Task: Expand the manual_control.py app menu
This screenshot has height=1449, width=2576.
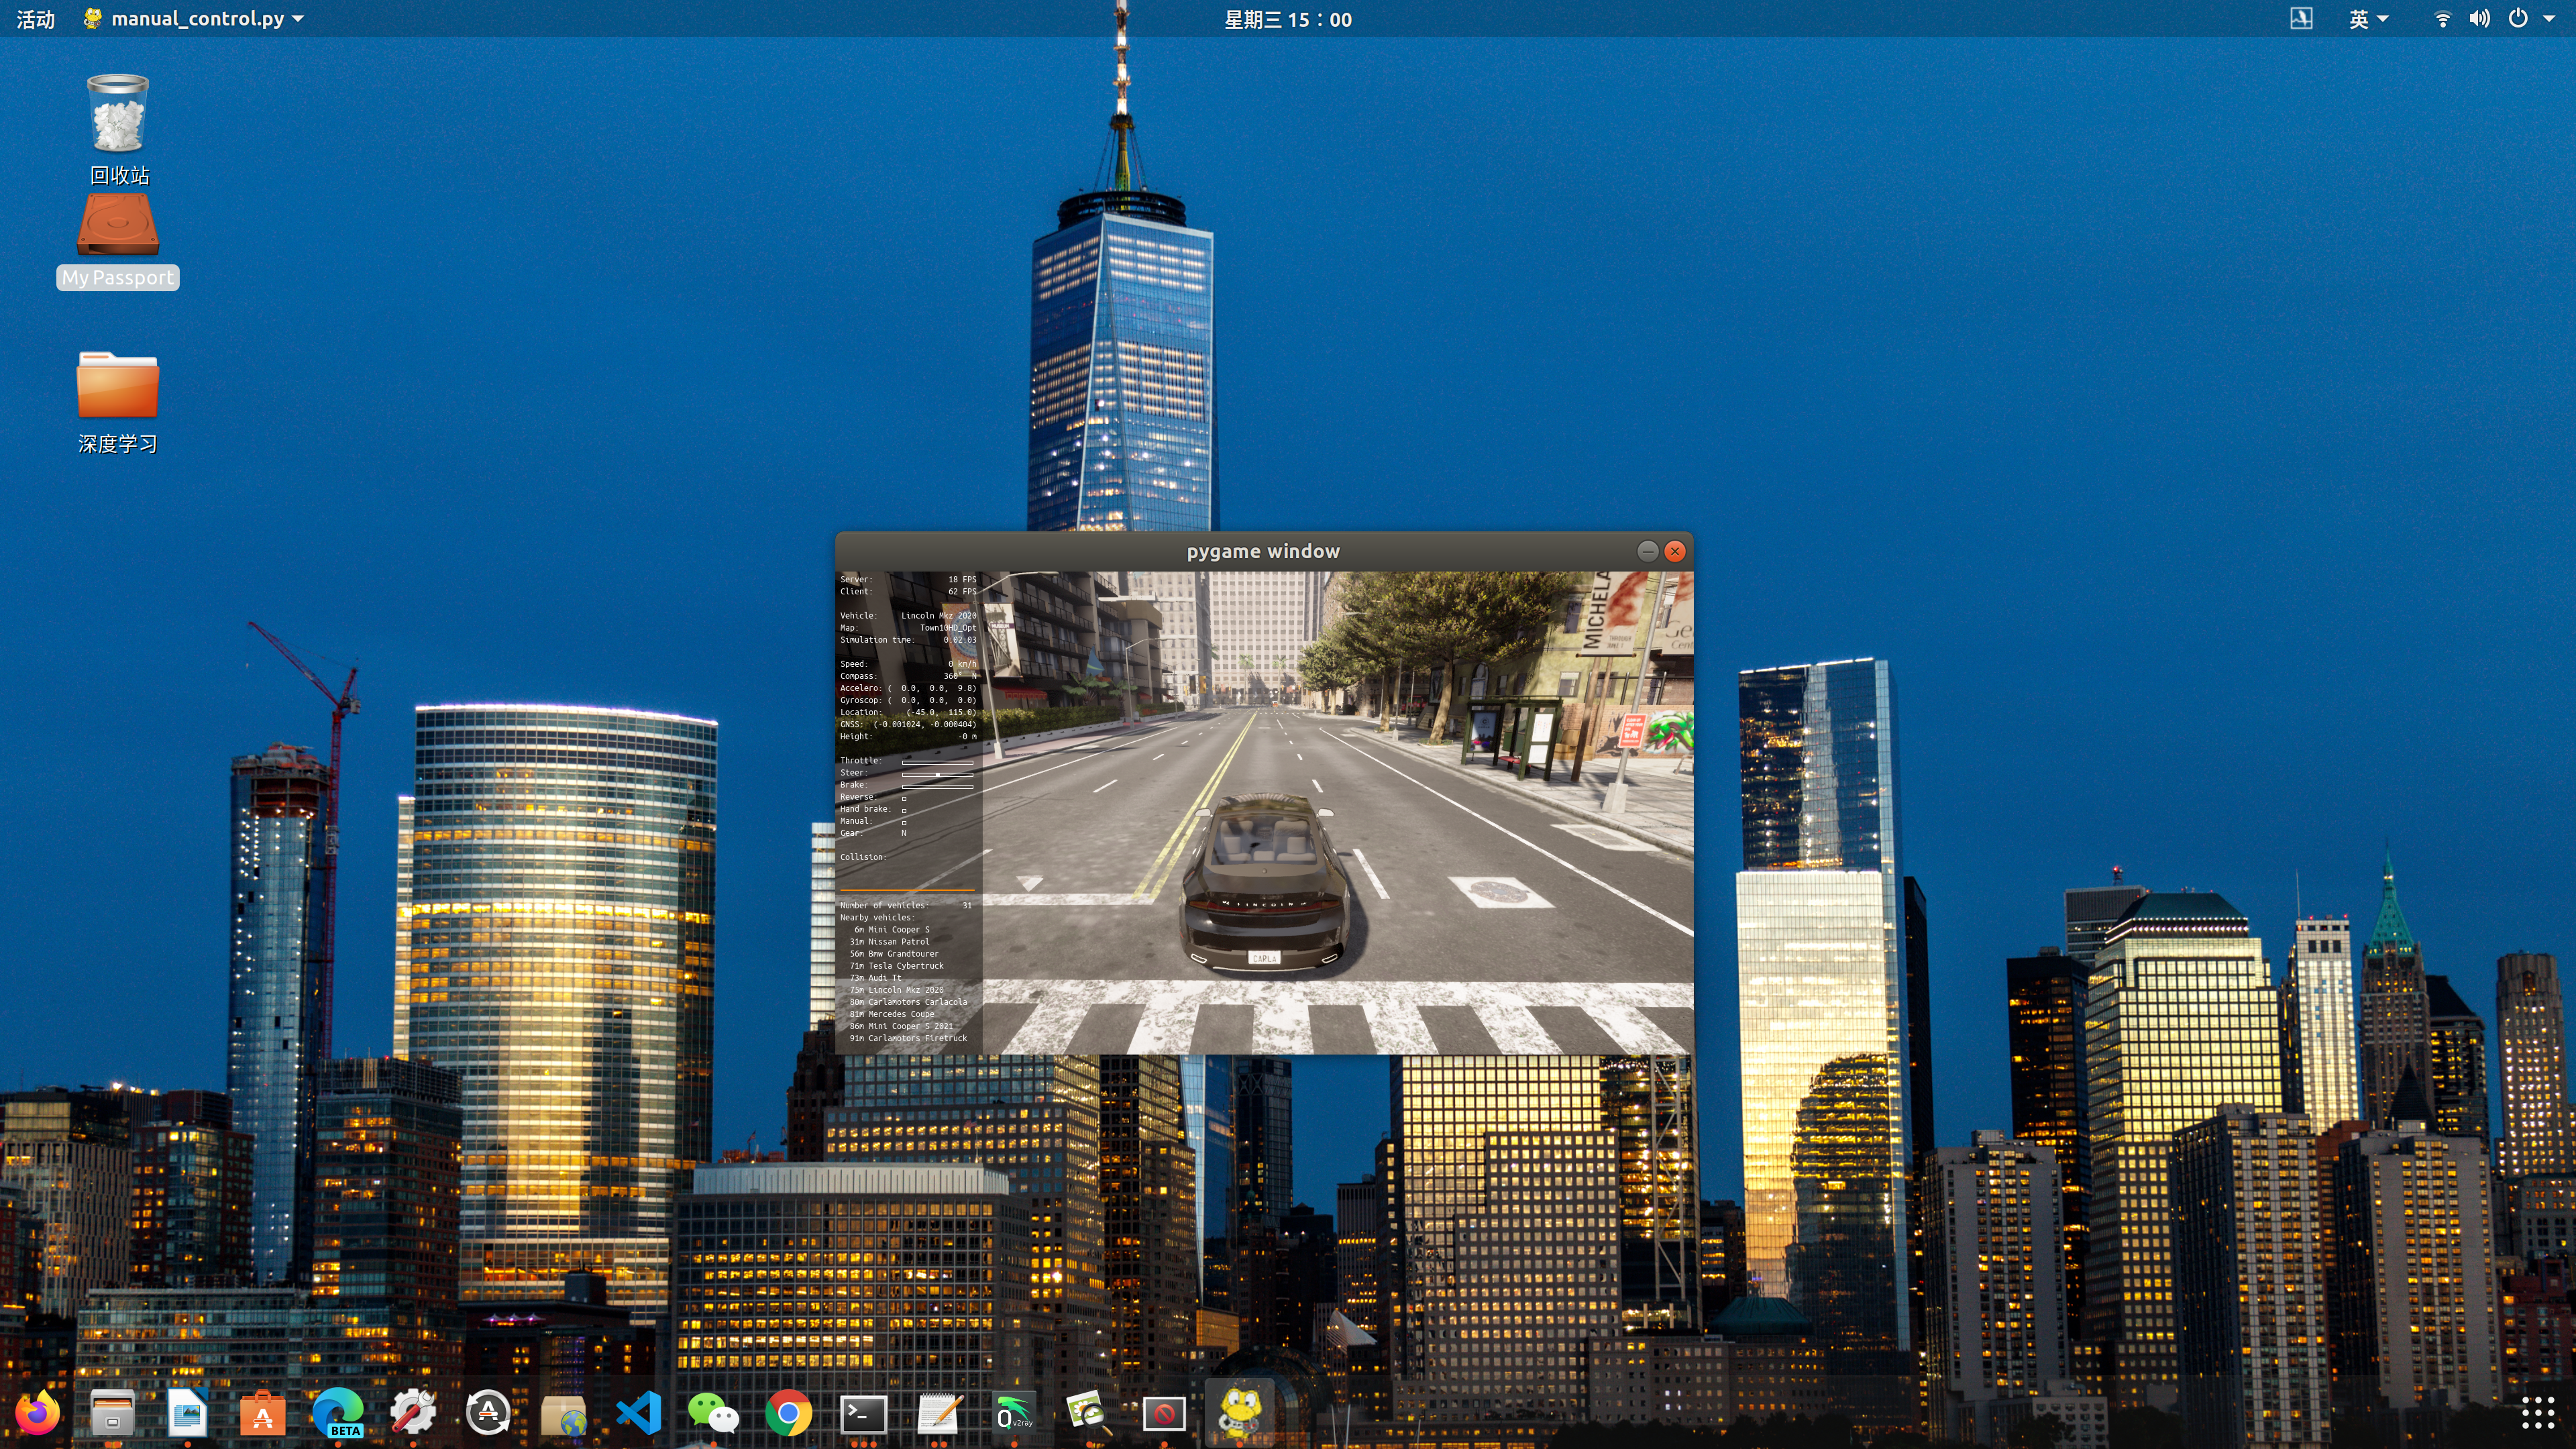Action: coord(196,19)
